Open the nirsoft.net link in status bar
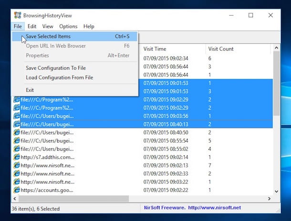Viewport: 291px width, 221px height. coord(214,208)
